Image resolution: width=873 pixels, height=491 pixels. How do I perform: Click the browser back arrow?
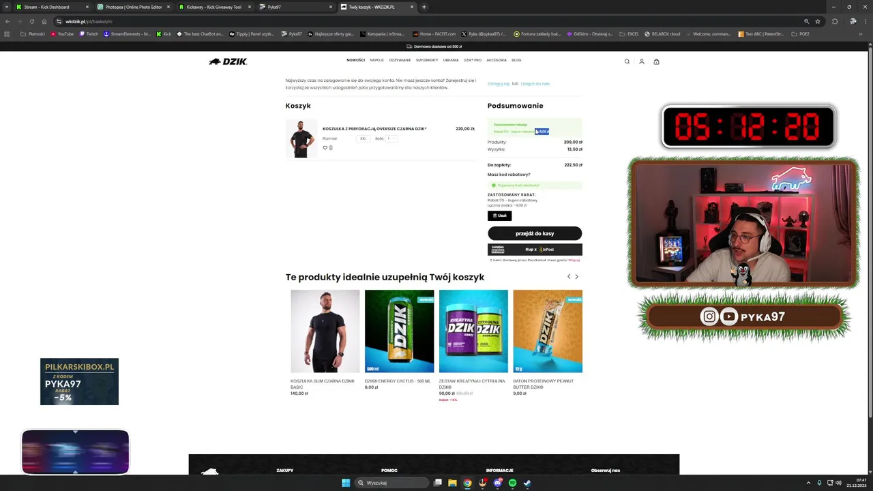click(x=8, y=21)
